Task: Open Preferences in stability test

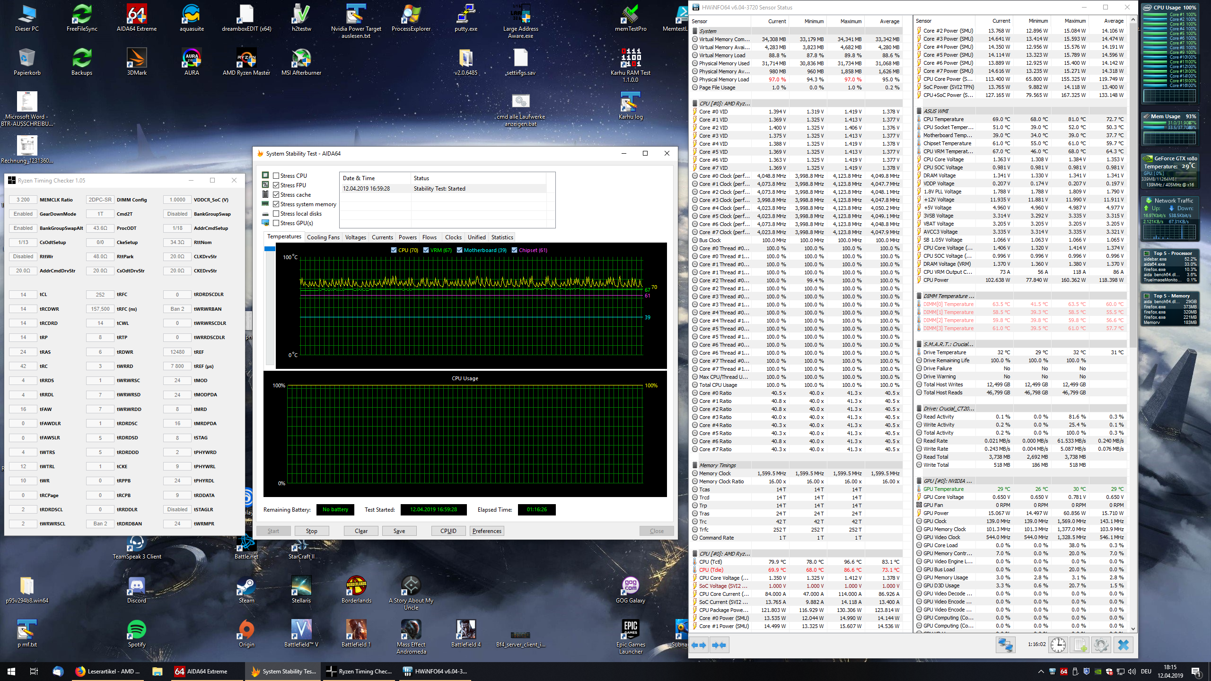Action: tap(487, 531)
